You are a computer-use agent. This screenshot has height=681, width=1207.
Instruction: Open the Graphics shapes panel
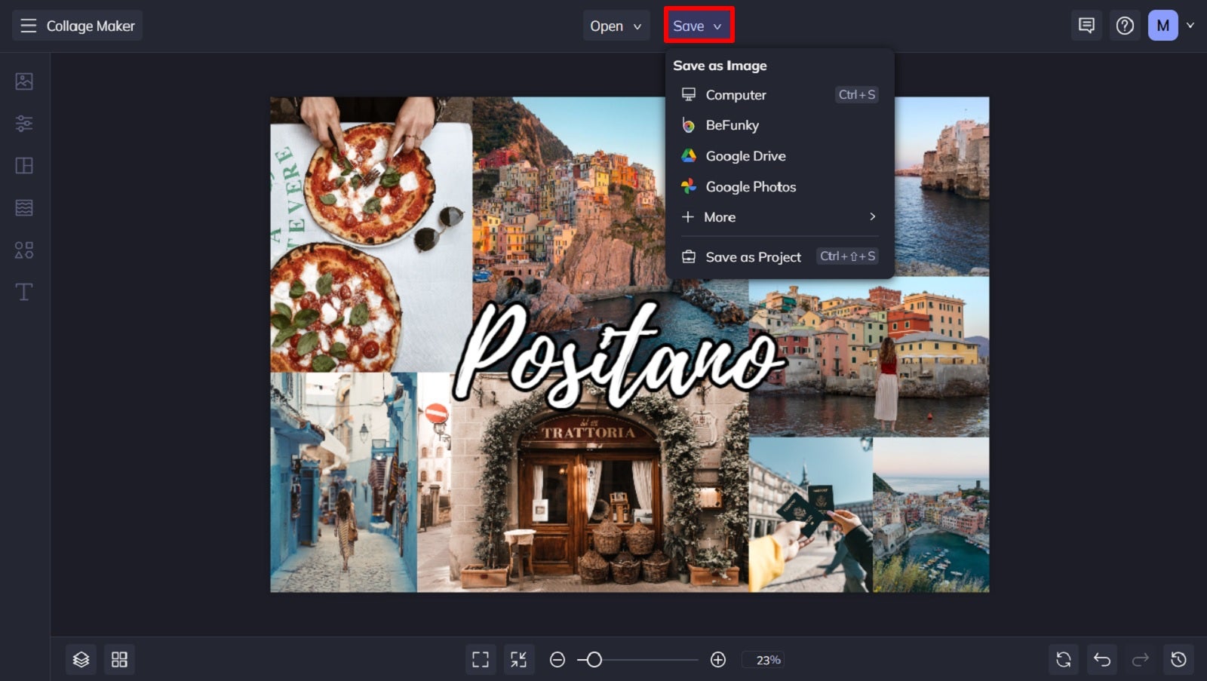coord(23,250)
